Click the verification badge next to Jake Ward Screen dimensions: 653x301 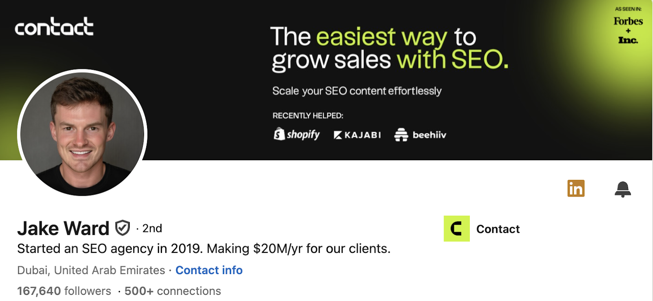(x=122, y=228)
